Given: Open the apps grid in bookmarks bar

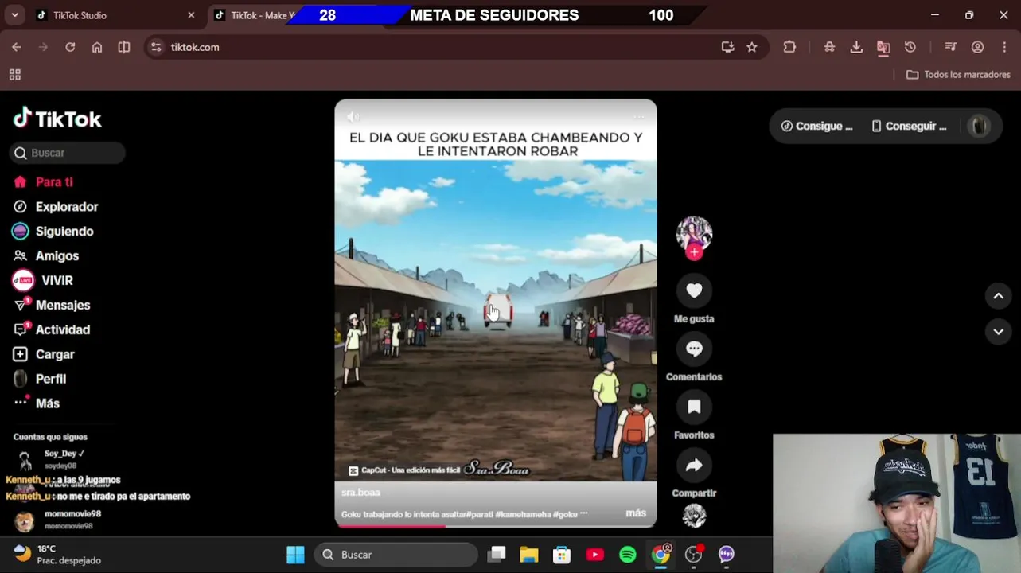Looking at the screenshot, I should 14,75.
